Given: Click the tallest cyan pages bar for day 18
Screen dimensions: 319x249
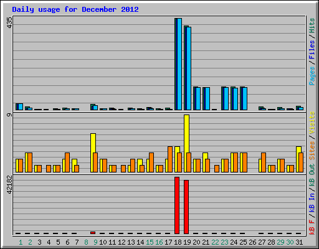Looking at the screenshot, I should (x=179, y=64).
